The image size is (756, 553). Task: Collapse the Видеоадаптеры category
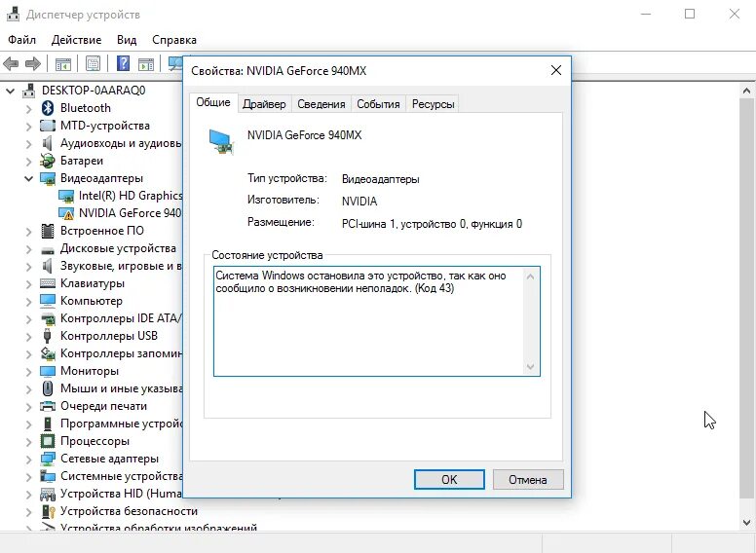tap(28, 179)
